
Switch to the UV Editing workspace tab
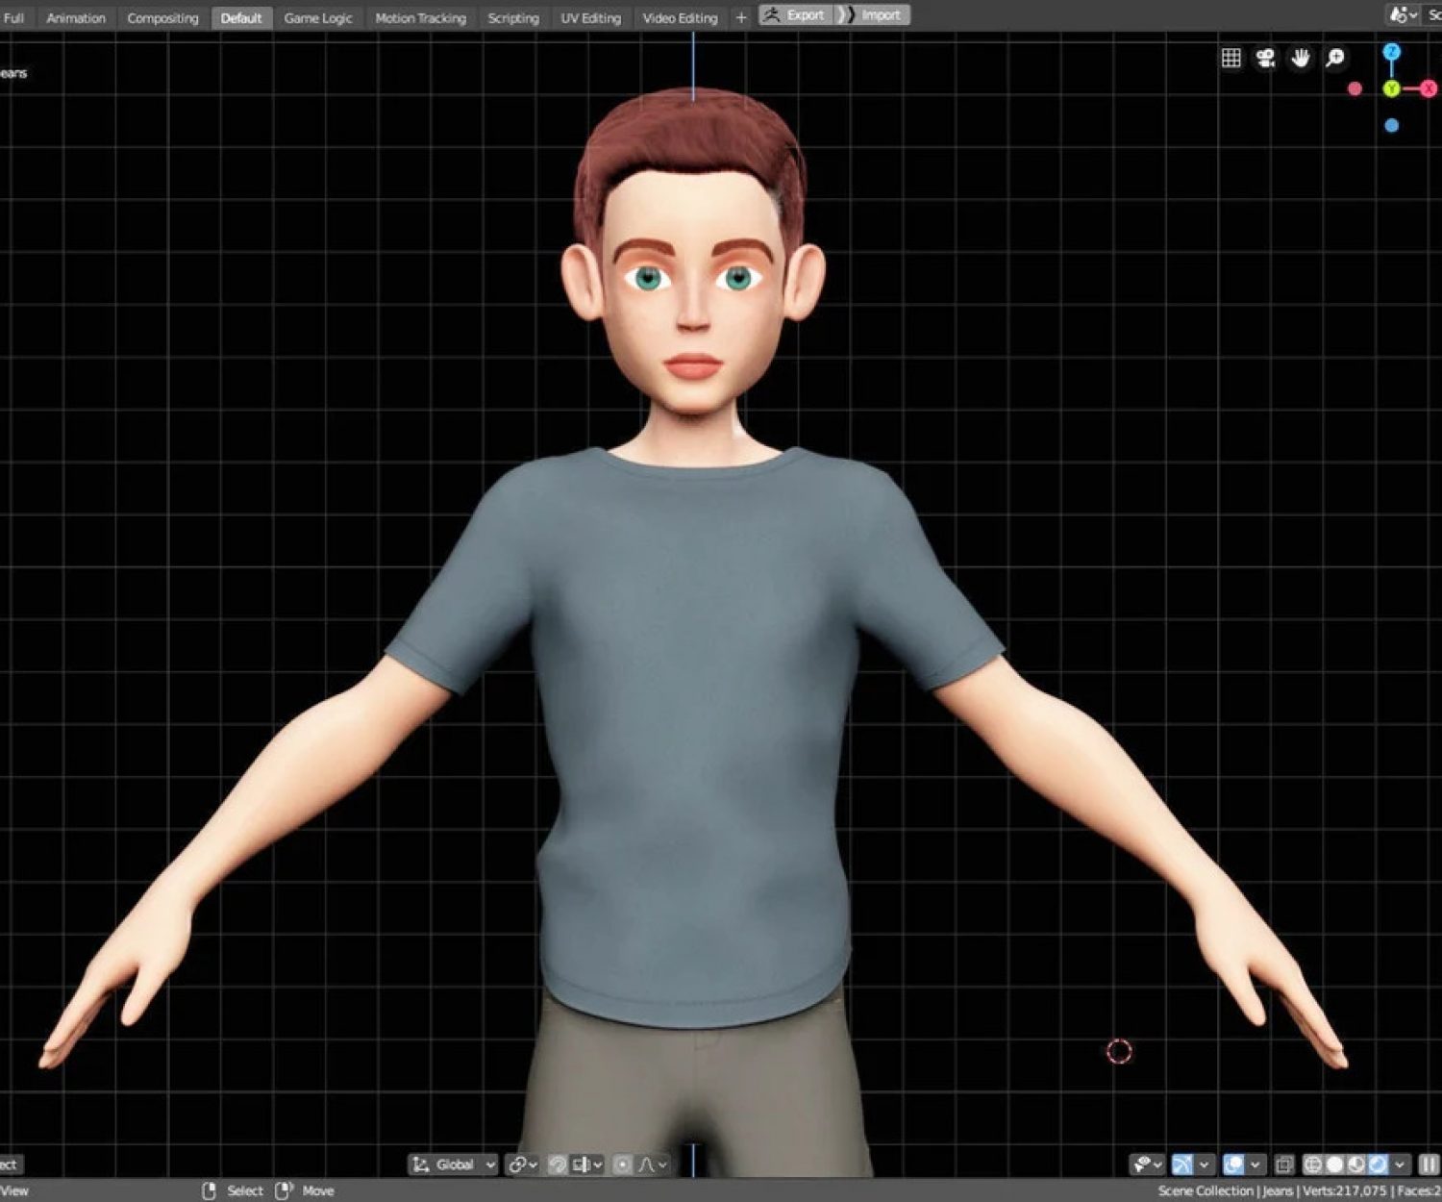(x=590, y=17)
